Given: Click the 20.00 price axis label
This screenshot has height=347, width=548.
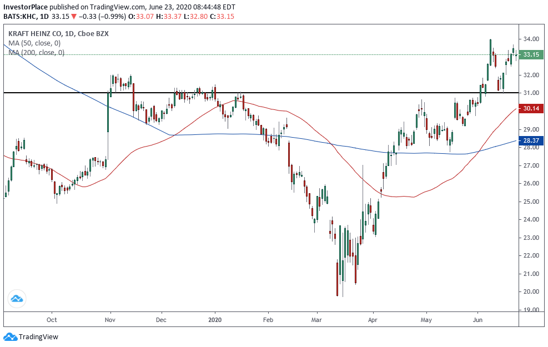Looking at the screenshot, I should pyautogui.click(x=531, y=292).
